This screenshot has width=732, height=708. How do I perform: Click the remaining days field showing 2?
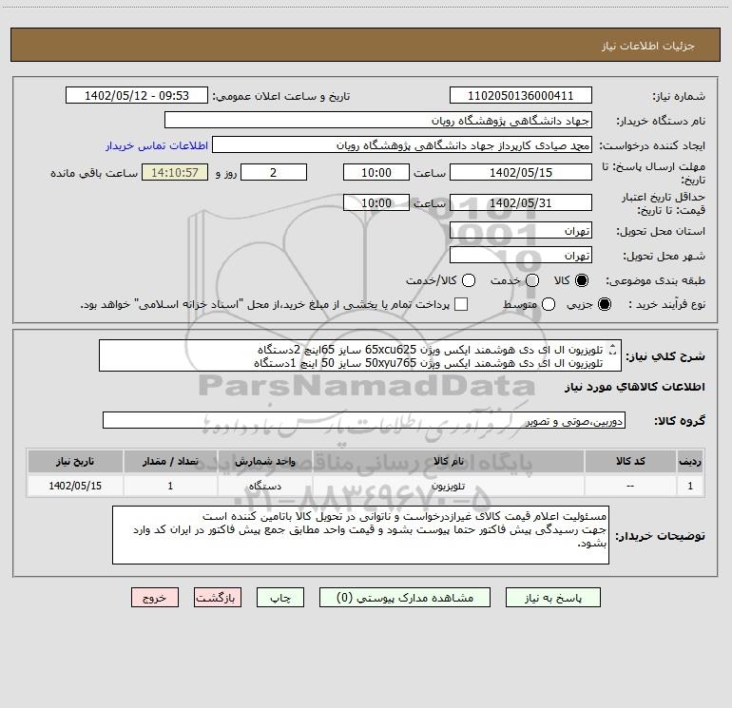pos(274,172)
